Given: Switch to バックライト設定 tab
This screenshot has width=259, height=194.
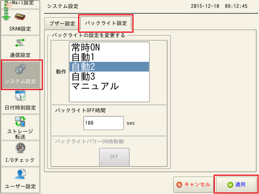Looking at the screenshot, I should (x=105, y=23).
